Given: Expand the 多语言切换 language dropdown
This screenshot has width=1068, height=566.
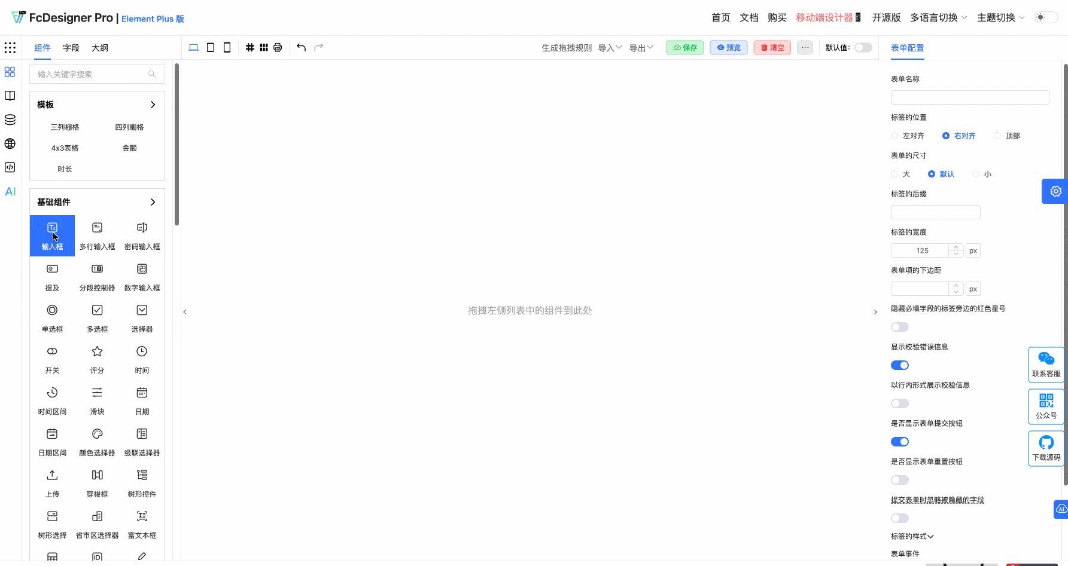Looking at the screenshot, I should (x=938, y=17).
